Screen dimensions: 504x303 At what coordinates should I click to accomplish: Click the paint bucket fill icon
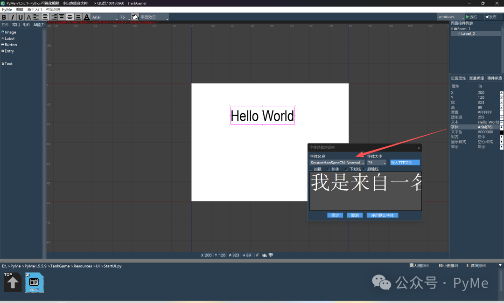tap(135, 17)
